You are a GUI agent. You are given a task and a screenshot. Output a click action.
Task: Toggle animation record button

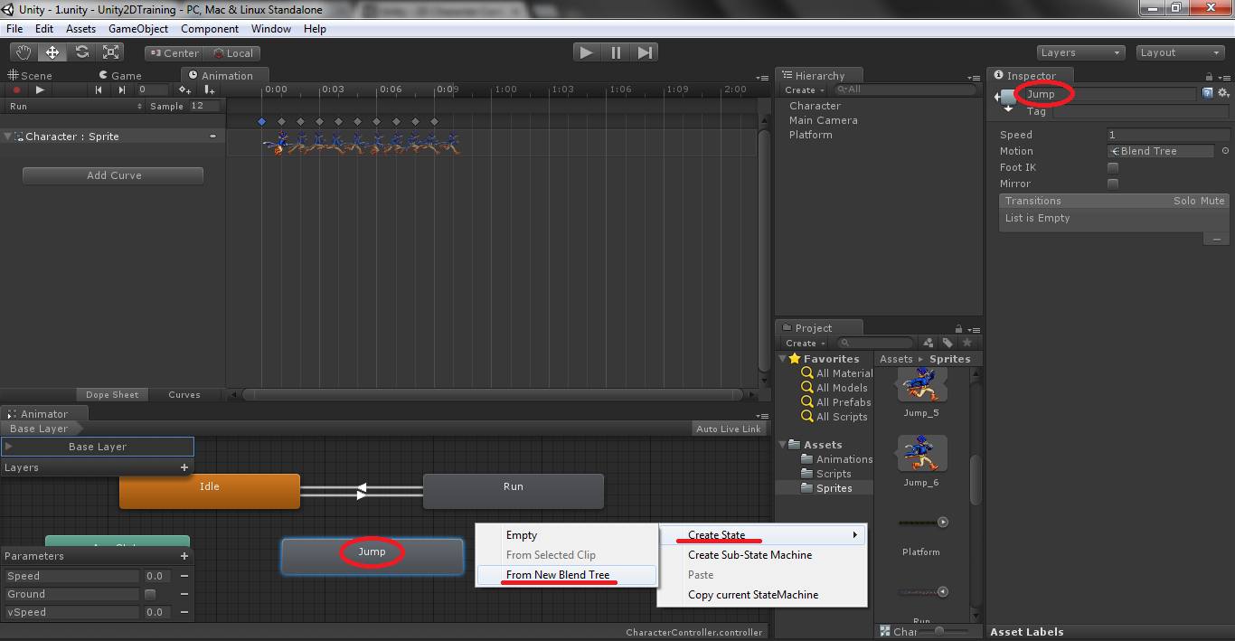(x=16, y=90)
